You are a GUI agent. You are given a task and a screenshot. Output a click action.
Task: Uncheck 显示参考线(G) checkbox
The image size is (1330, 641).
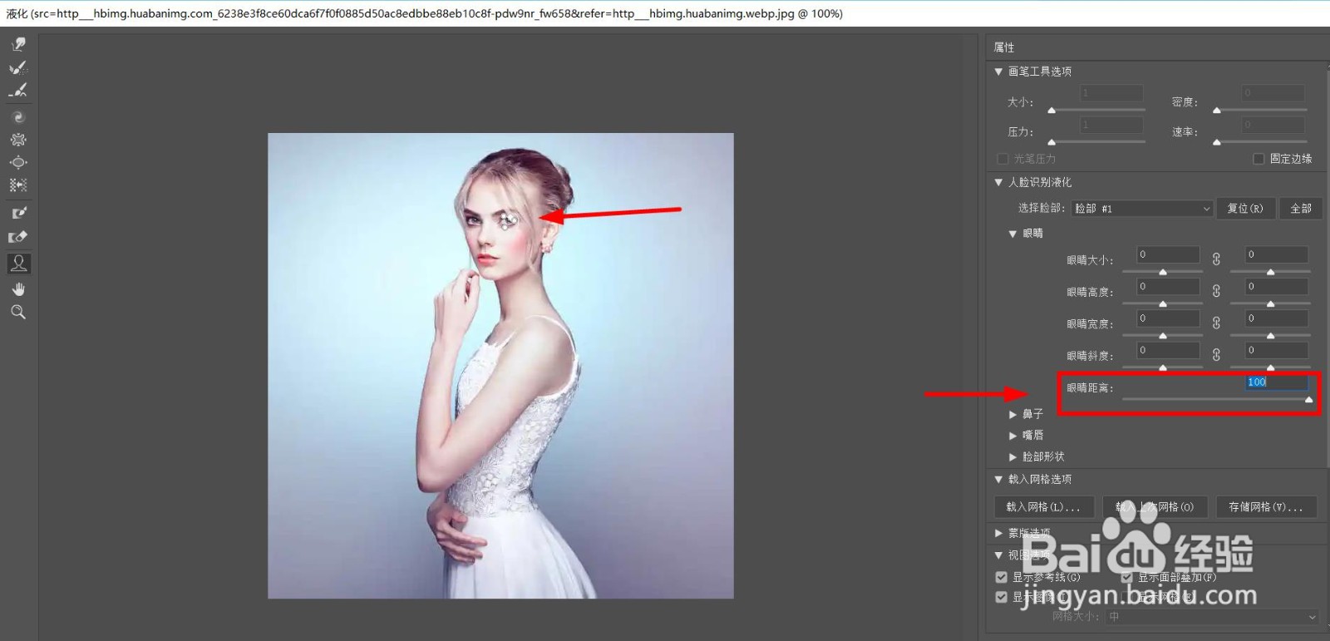pos(1002,577)
